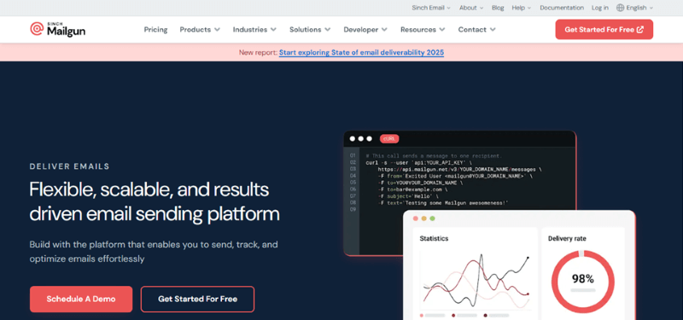683x320 pixels.
Task: Click the Log in link
Action: pos(600,8)
